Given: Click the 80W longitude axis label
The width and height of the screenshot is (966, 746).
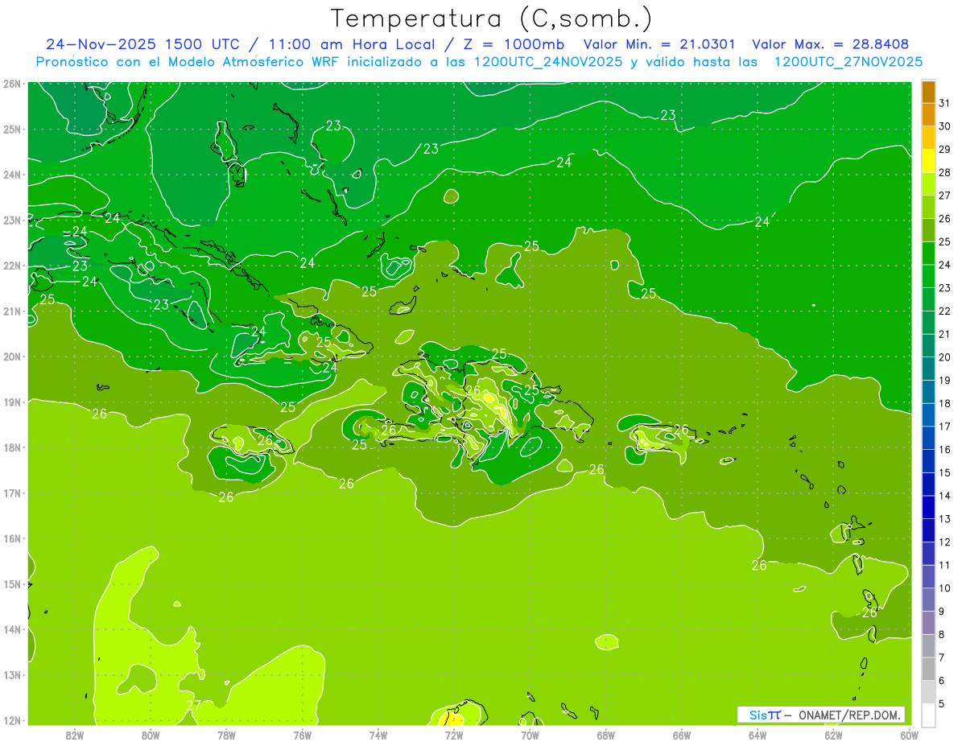Looking at the screenshot, I should tap(150, 735).
